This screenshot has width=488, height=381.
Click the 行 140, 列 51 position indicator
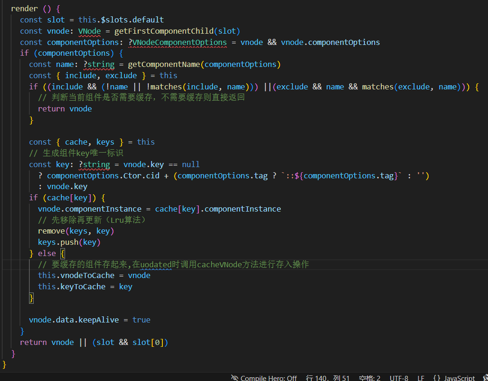[x=328, y=378]
